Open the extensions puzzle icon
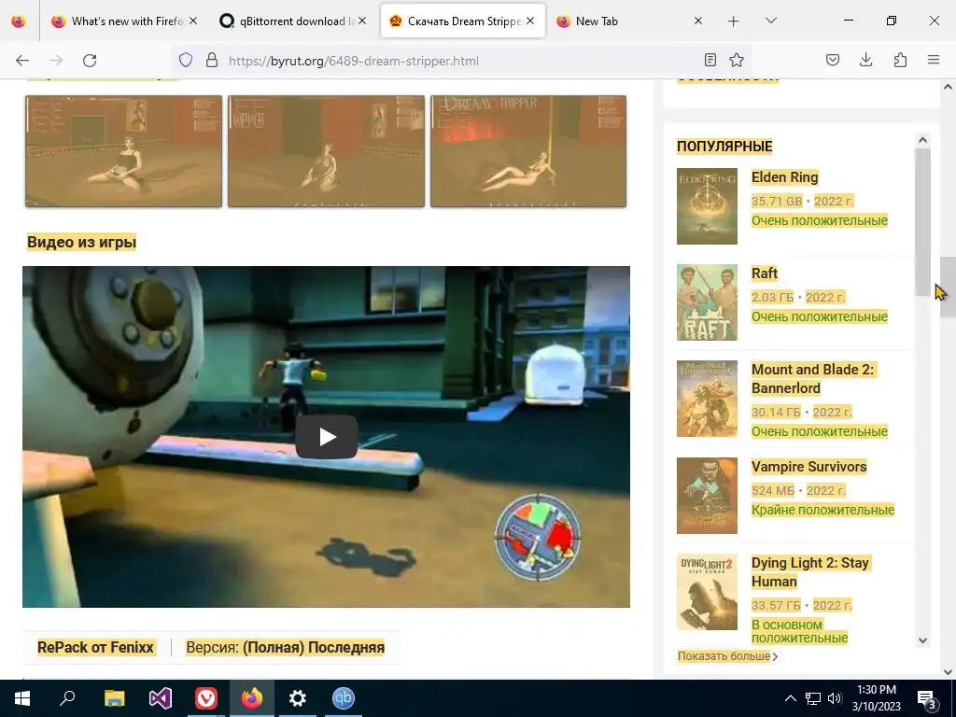The height and width of the screenshot is (717, 956). click(x=900, y=60)
